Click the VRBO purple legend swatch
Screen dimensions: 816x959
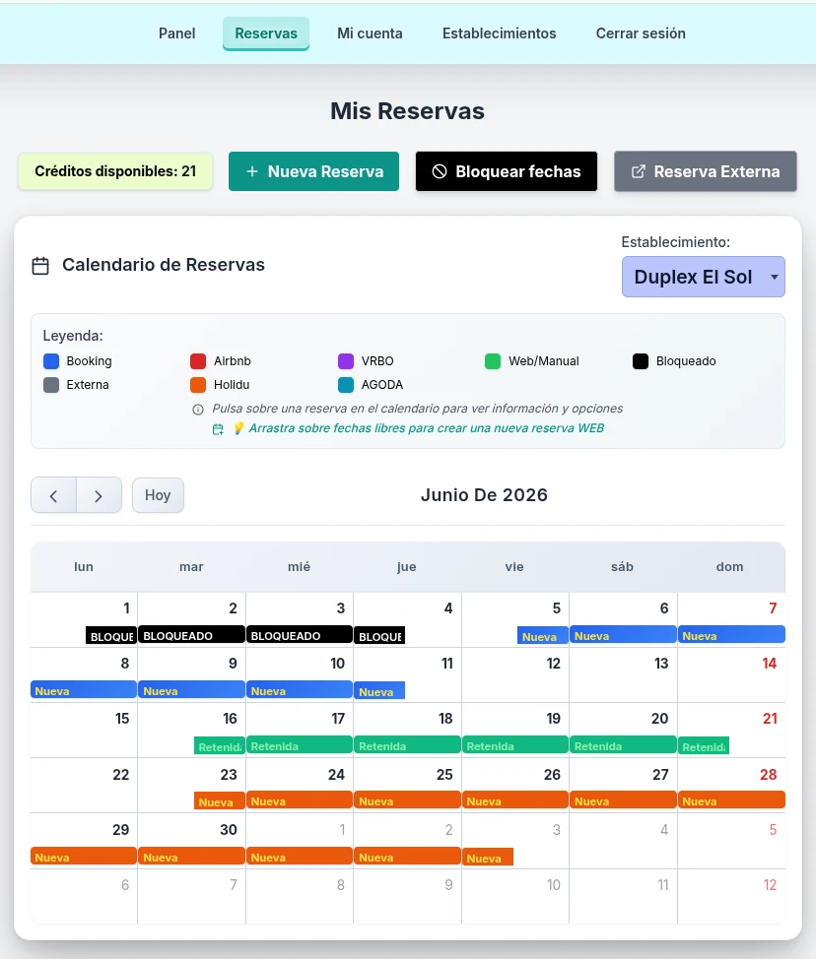point(346,360)
